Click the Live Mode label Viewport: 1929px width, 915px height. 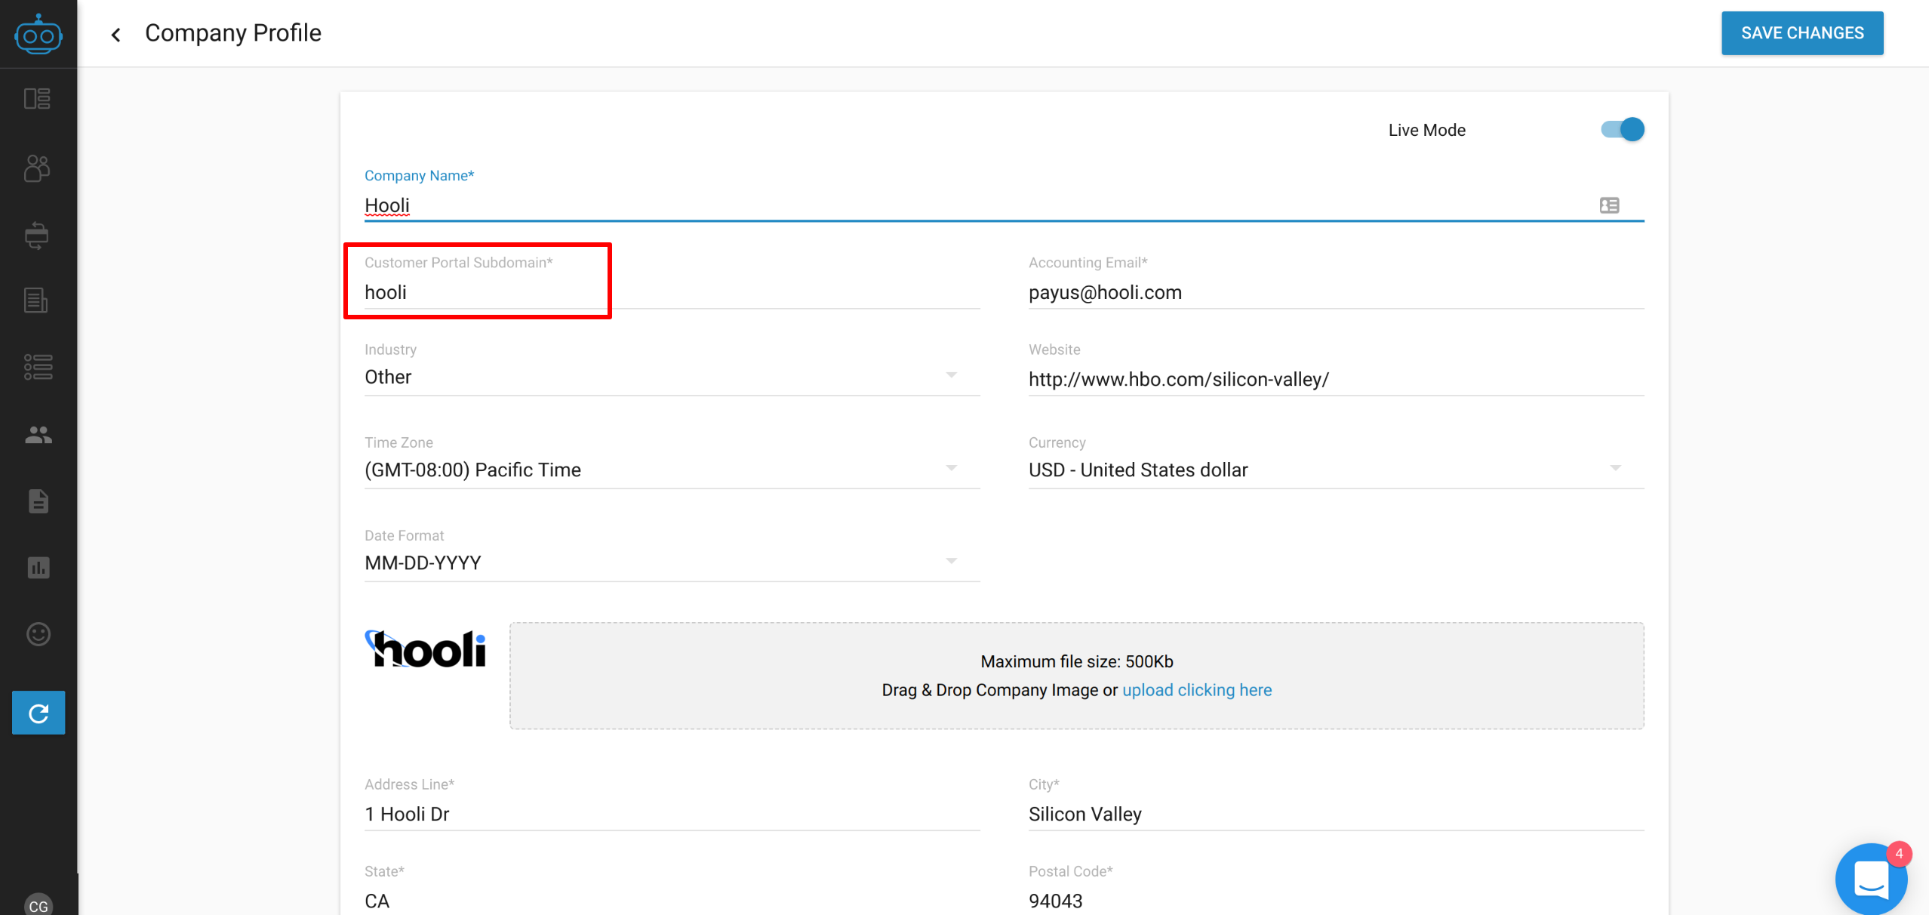[1427, 130]
